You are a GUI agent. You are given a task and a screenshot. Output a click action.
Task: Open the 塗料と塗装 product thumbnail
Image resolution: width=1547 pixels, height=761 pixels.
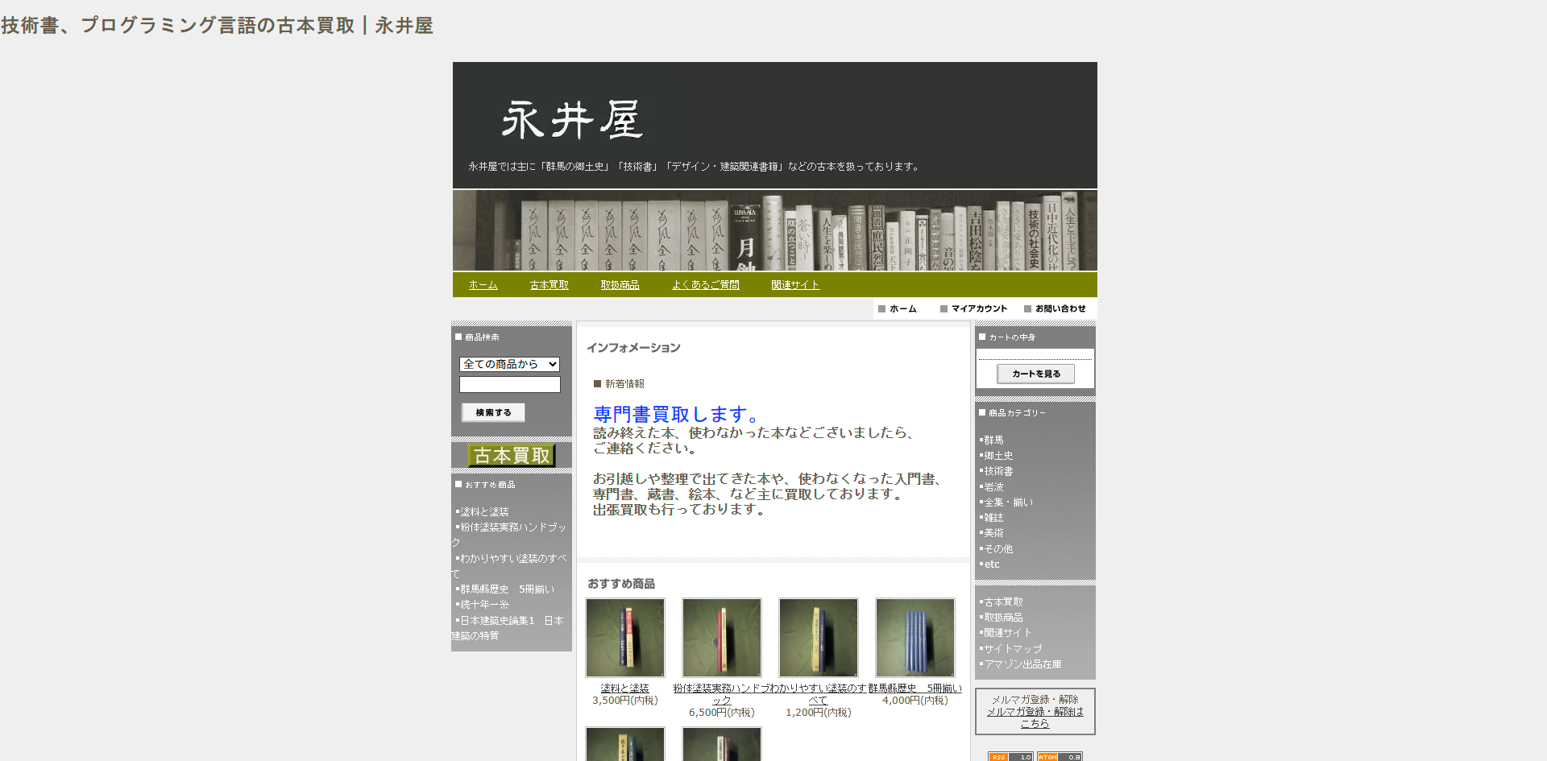625,637
